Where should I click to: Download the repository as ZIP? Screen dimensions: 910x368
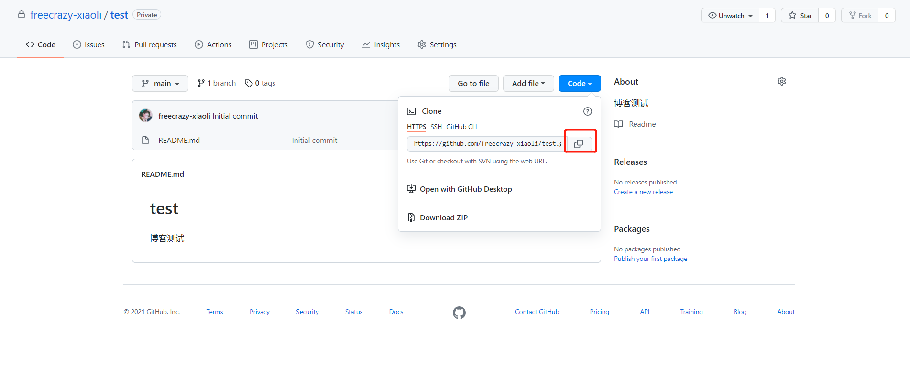coord(443,218)
